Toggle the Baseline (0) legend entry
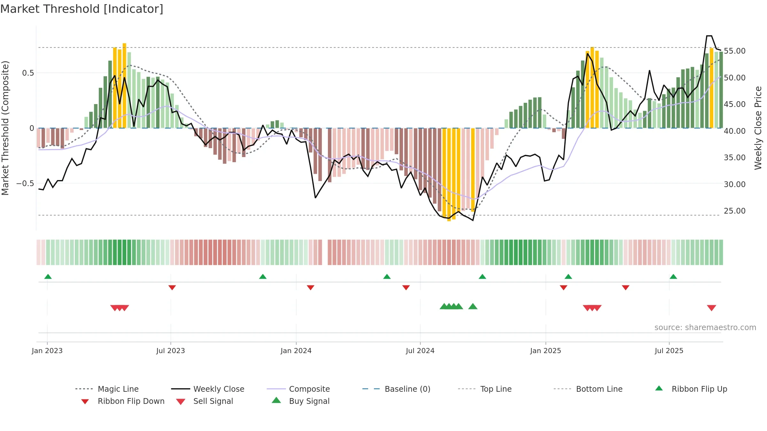The image size is (767, 431). pos(396,389)
